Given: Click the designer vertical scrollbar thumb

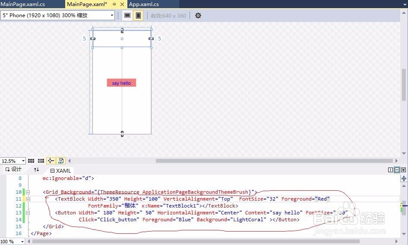Looking at the screenshot, I should coord(404,84).
